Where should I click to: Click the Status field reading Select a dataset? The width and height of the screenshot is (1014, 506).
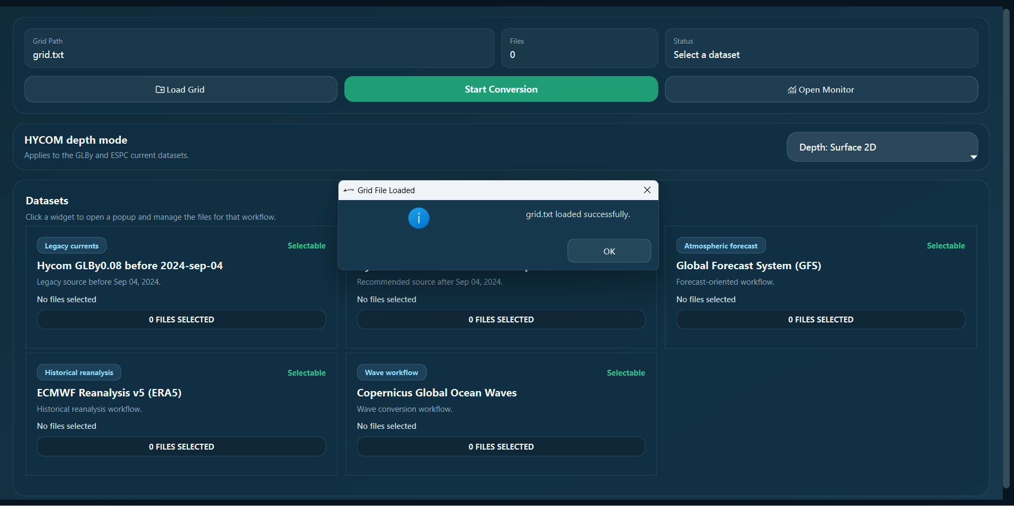point(821,48)
